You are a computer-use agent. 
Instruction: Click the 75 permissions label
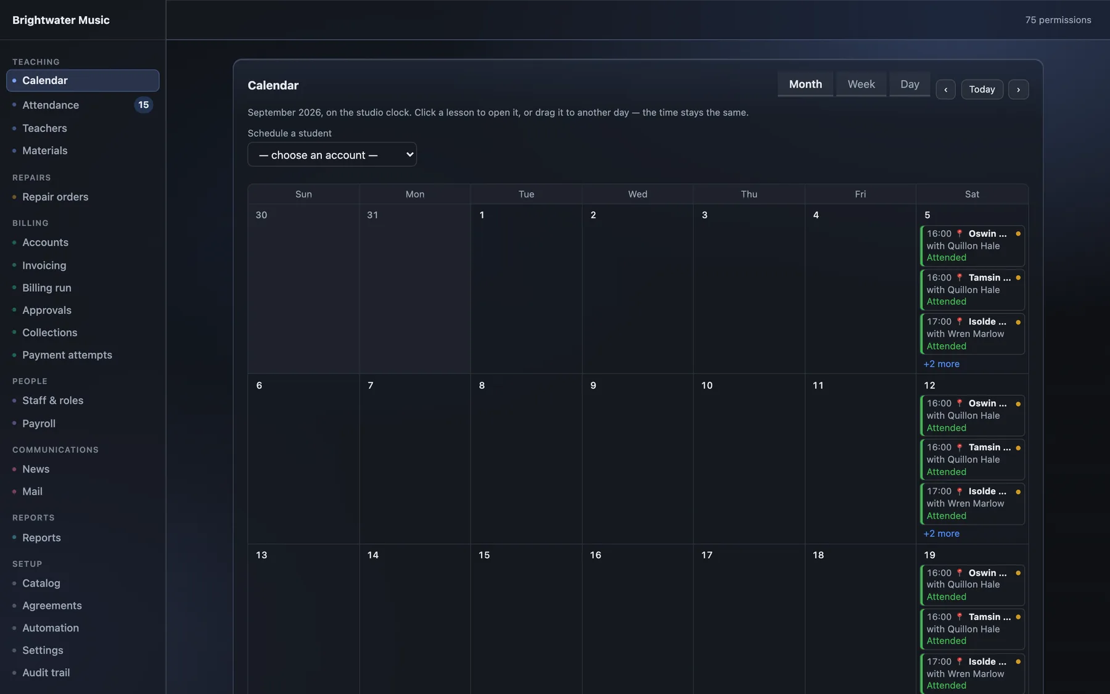click(x=1058, y=20)
